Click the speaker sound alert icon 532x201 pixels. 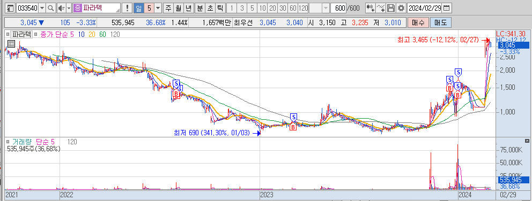61,8
